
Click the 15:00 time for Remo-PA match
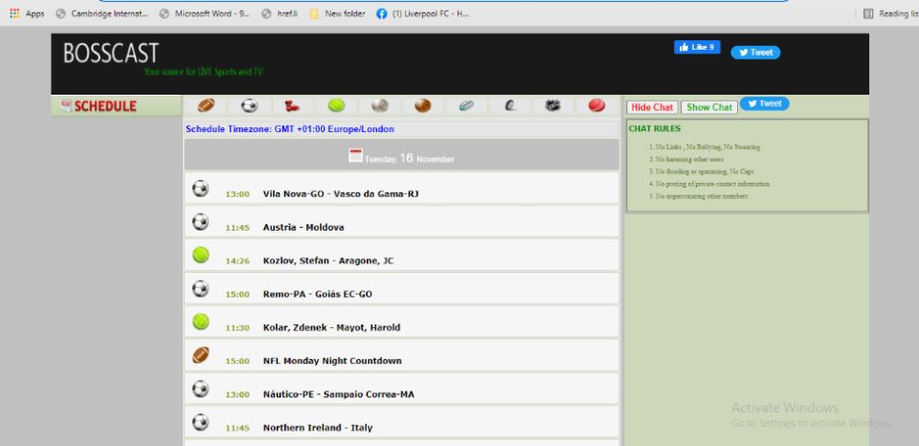pos(237,294)
